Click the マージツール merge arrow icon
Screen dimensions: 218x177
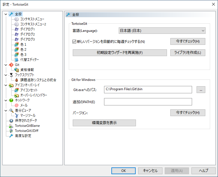pyautogui.click(x=17, y=116)
